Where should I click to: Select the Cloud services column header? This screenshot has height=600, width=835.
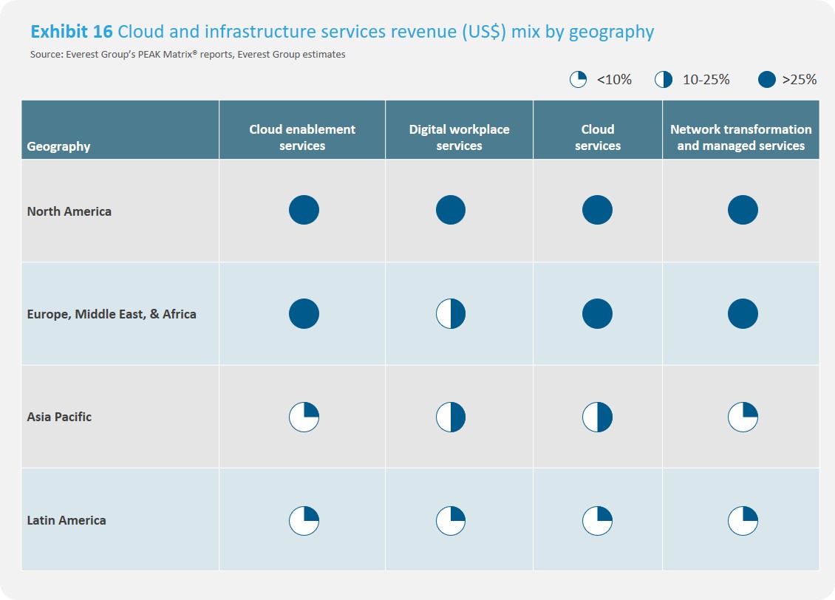click(x=598, y=137)
